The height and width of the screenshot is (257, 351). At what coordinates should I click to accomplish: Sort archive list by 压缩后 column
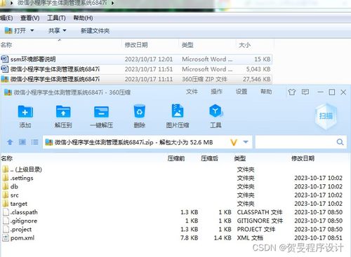(x=209, y=158)
